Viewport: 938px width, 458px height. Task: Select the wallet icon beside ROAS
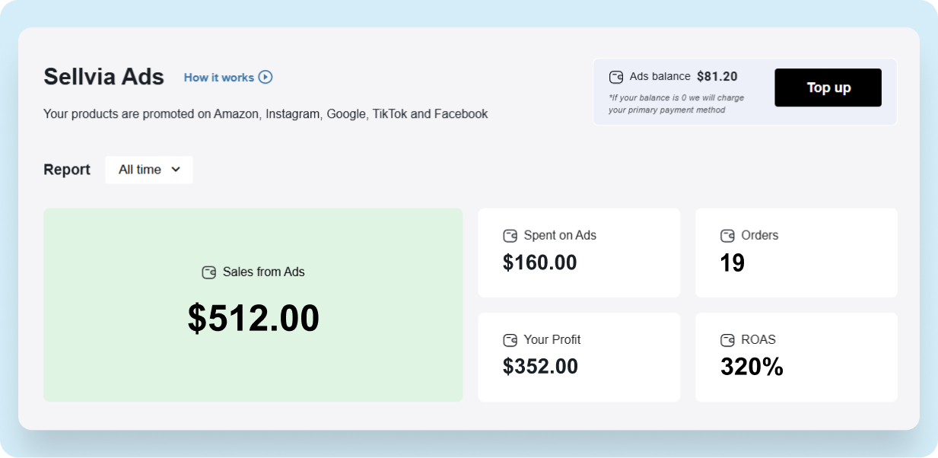click(727, 340)
